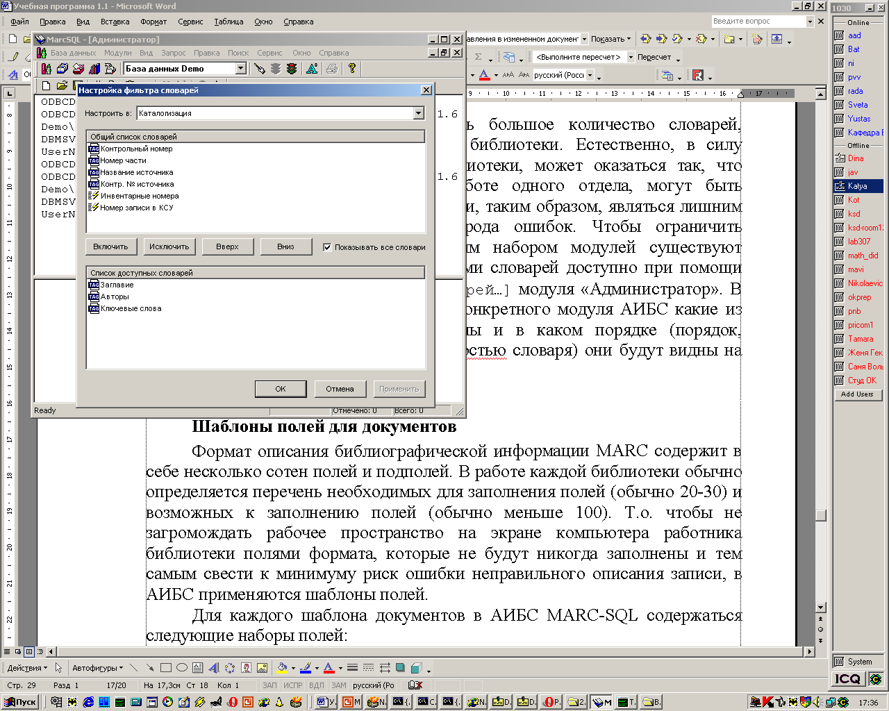Click the Accept Change icon in Word
The height and width of the screenshot is (711, 889).
pos(676,39)
